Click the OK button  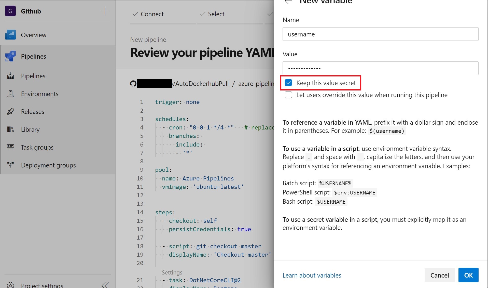468,275
